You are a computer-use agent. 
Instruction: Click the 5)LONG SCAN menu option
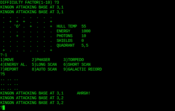coord(44,65)
